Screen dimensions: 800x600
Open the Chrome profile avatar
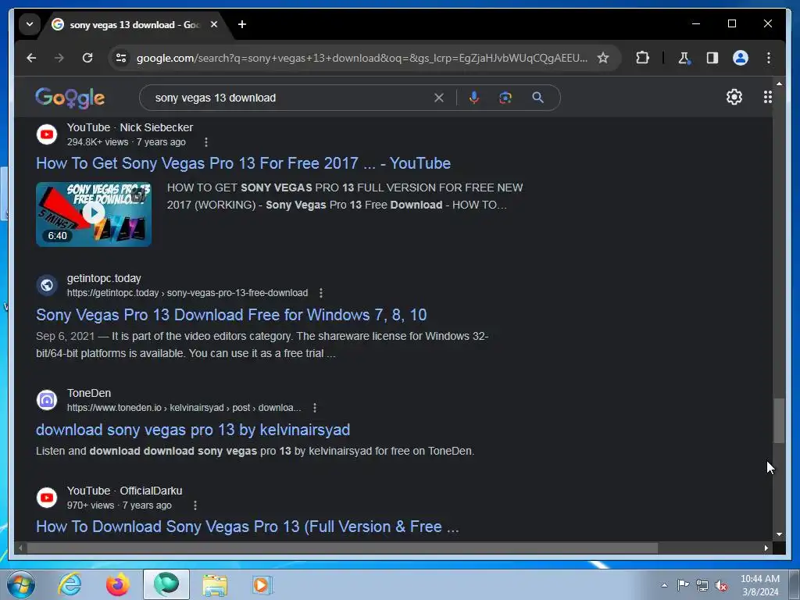(741, 58)
